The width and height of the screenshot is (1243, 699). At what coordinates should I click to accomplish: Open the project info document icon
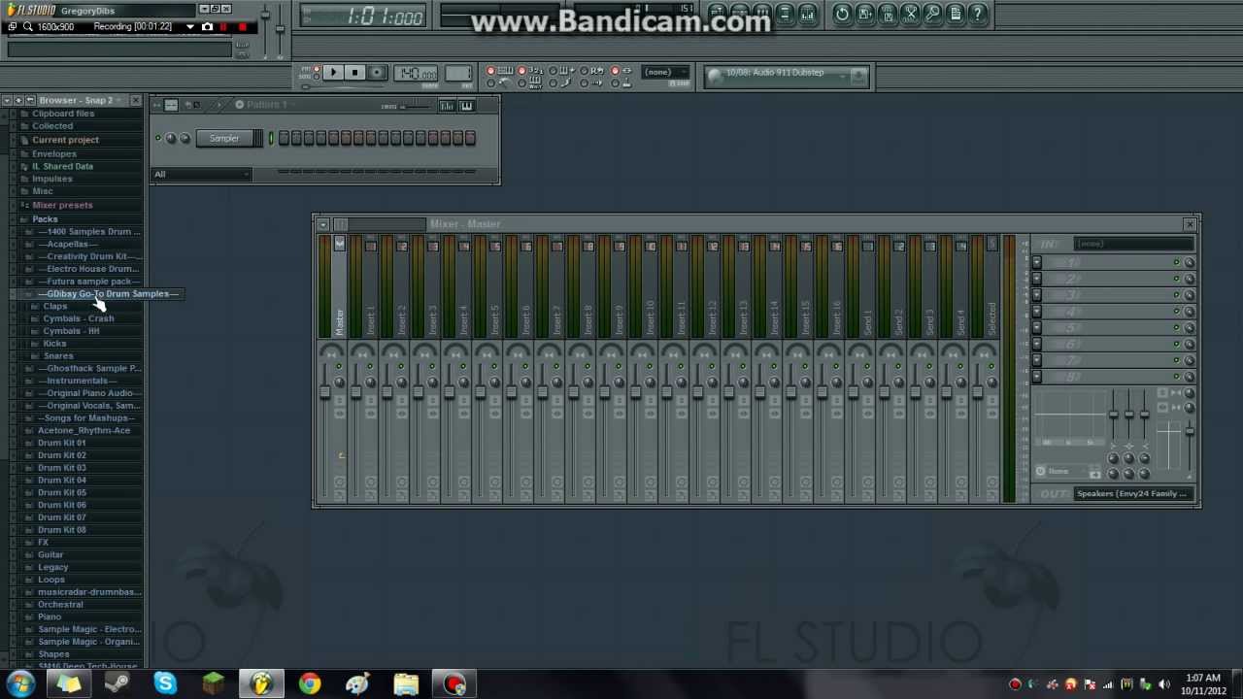[956, 14]
